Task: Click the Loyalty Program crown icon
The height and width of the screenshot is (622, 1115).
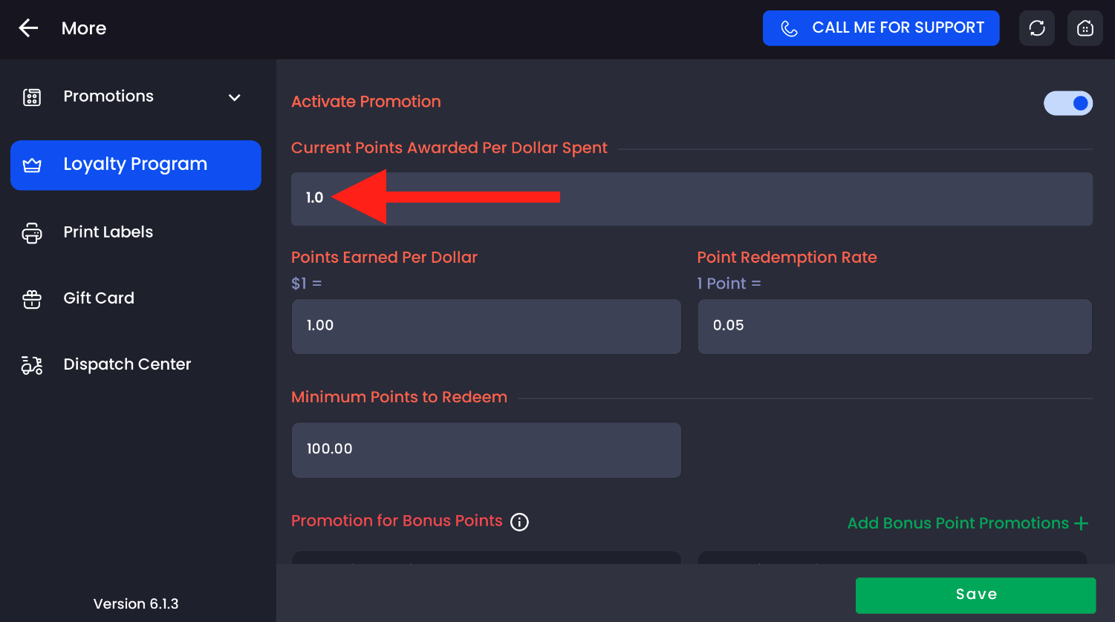Action: tap(32, 165)
